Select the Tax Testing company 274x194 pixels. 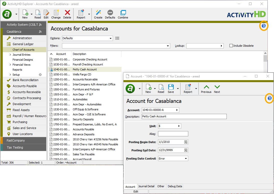23,147
